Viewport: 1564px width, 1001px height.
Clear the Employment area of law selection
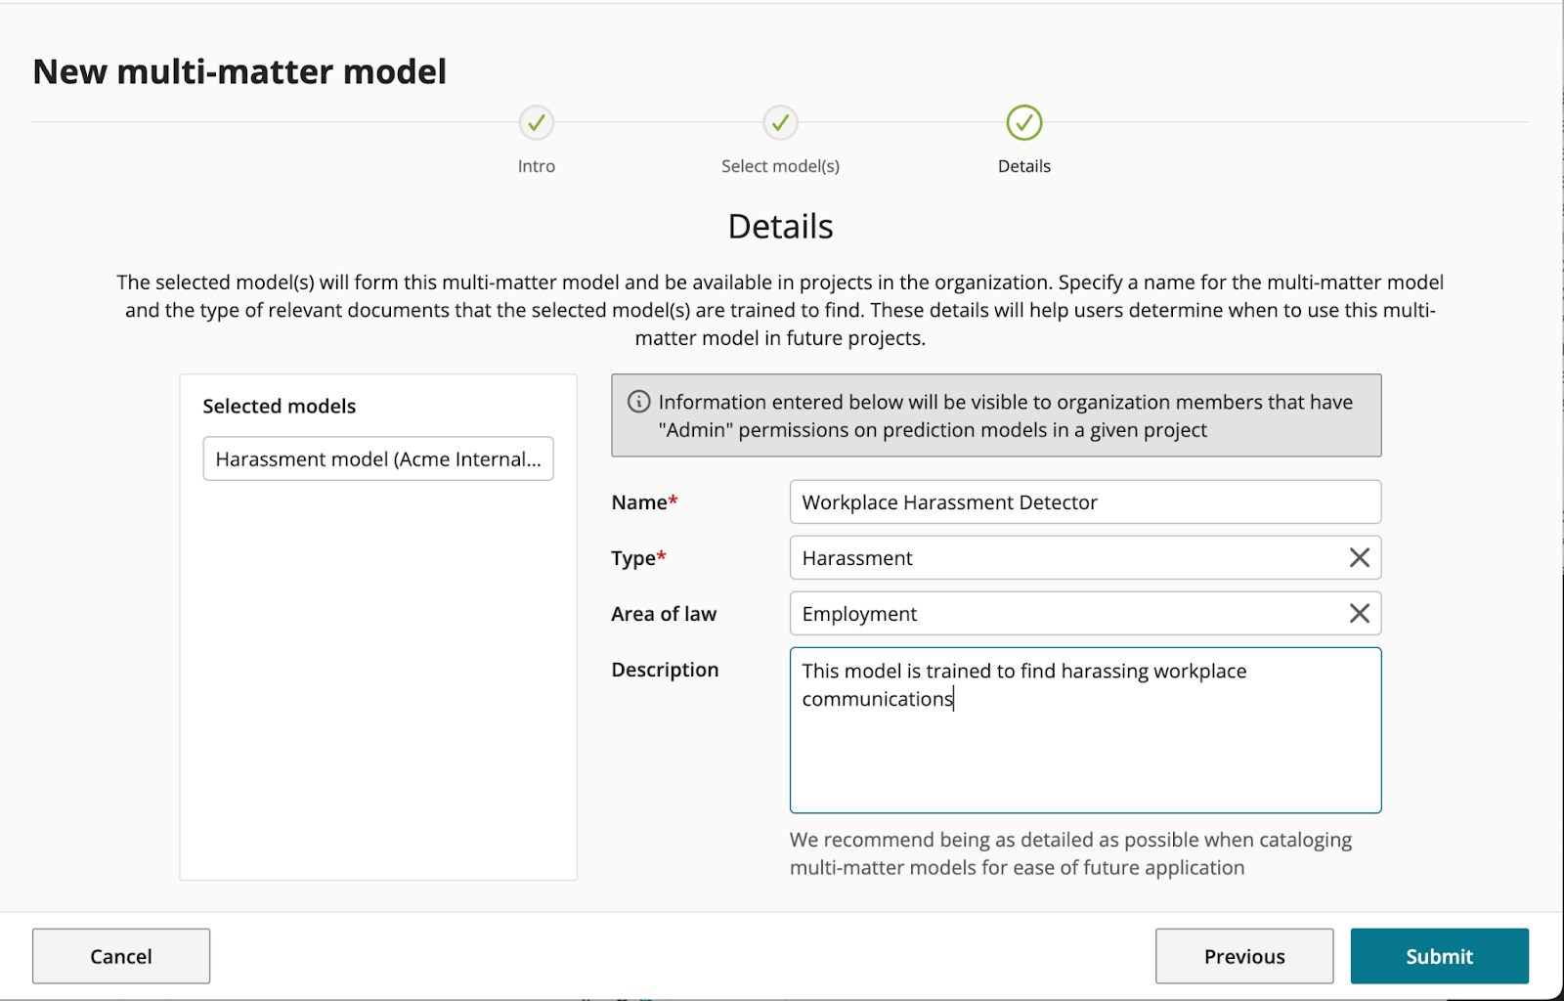1359,613
